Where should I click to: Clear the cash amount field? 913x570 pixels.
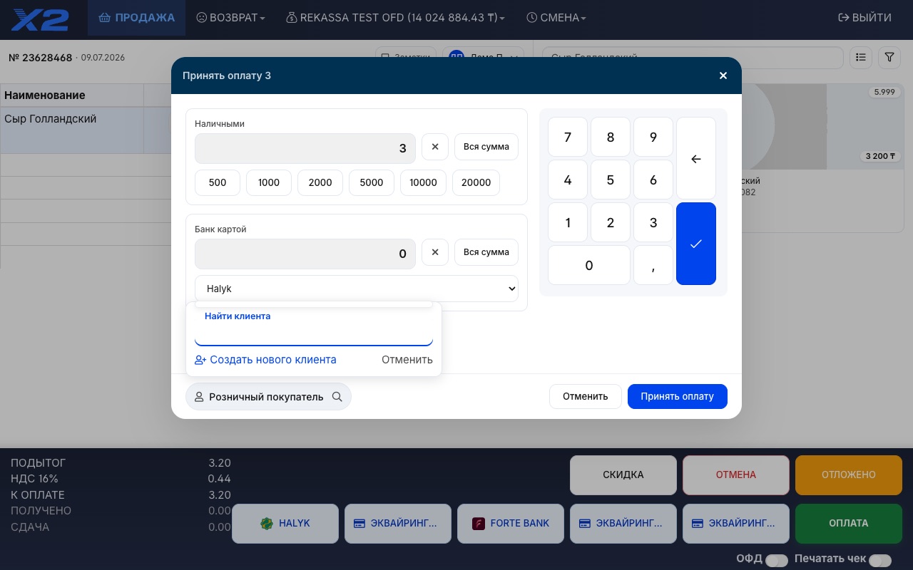pyautogui.click(x=435, y=147)
